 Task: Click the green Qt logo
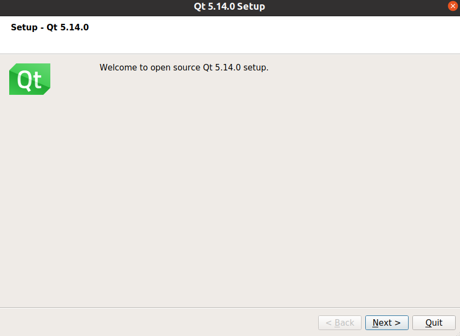(30, 79)
